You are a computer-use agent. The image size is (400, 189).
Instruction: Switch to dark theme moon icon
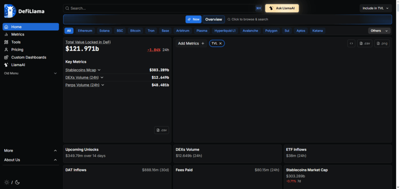point(17,182)
